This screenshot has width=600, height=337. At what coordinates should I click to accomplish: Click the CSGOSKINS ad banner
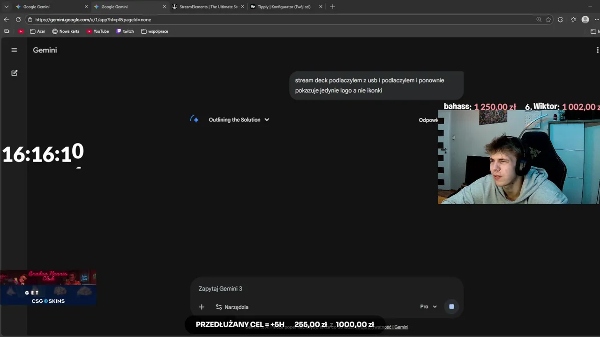click(48, 288)
